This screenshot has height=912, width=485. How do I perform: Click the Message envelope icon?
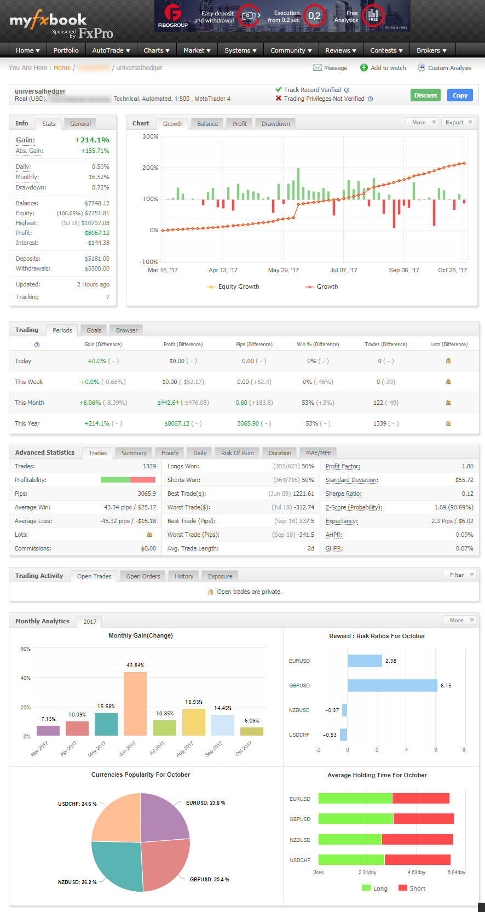pyautogui.click(x=317, y=68)
